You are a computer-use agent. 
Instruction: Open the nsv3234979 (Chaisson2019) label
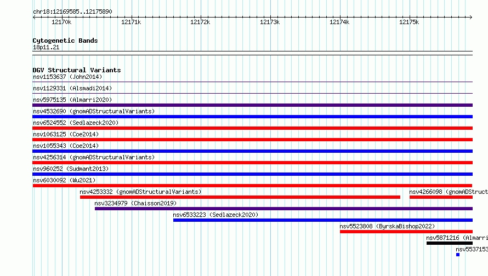tap(135, 203)
